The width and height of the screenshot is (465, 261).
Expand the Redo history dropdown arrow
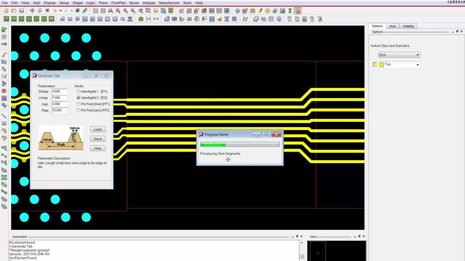click(72, 11)
